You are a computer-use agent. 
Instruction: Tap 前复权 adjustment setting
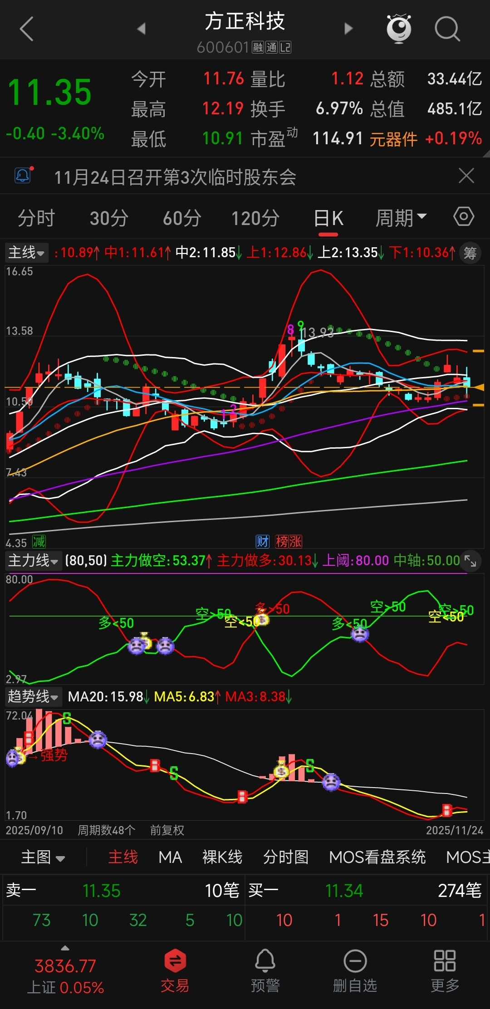pyautogui.click(x=167, y=830)
